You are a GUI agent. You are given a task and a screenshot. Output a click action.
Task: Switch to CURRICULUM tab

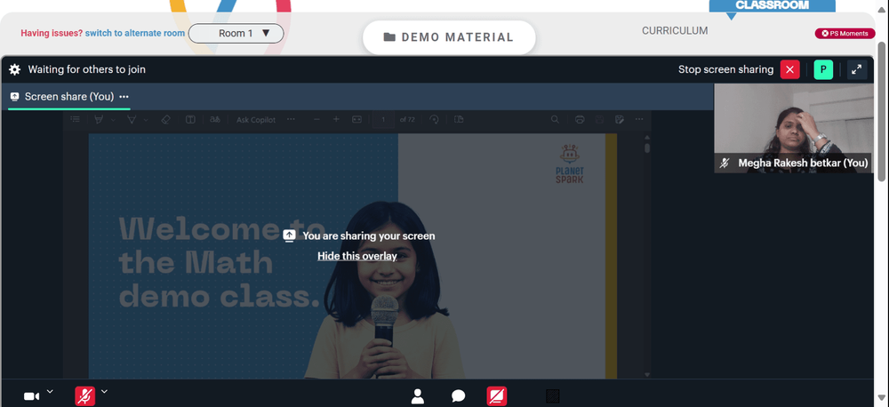point(675,30)
